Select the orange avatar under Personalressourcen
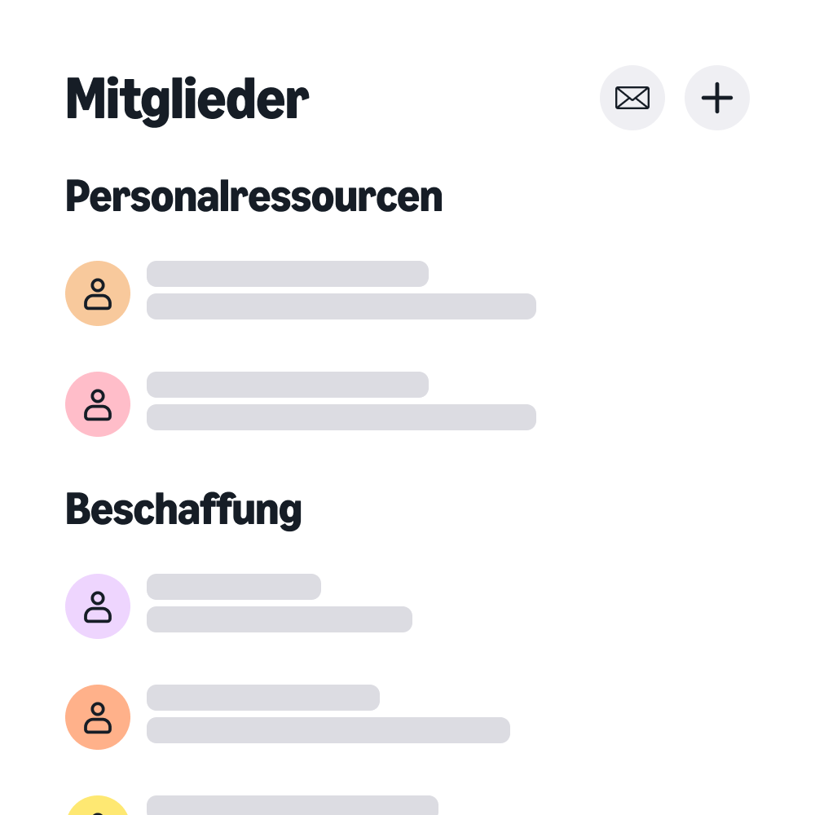Screen dimensions: 815x815 pyautogui.click(x=98, y=293)
